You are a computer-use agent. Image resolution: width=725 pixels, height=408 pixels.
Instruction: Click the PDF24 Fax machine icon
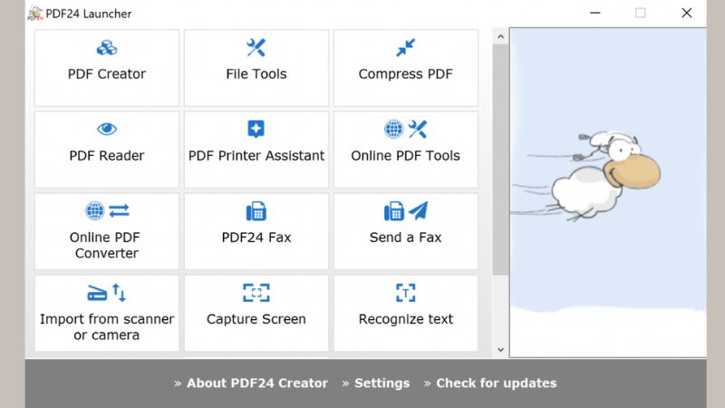click(x=256, y=211)
